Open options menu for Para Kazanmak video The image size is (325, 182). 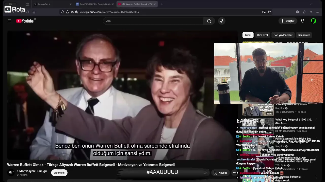click(x=316, y=139)
